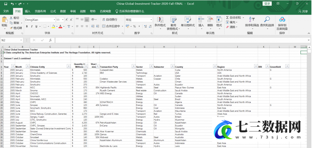The height and width of the screenshot is (148, 312).
Task: Open the font name dropdown
Action: coord(54,20)
